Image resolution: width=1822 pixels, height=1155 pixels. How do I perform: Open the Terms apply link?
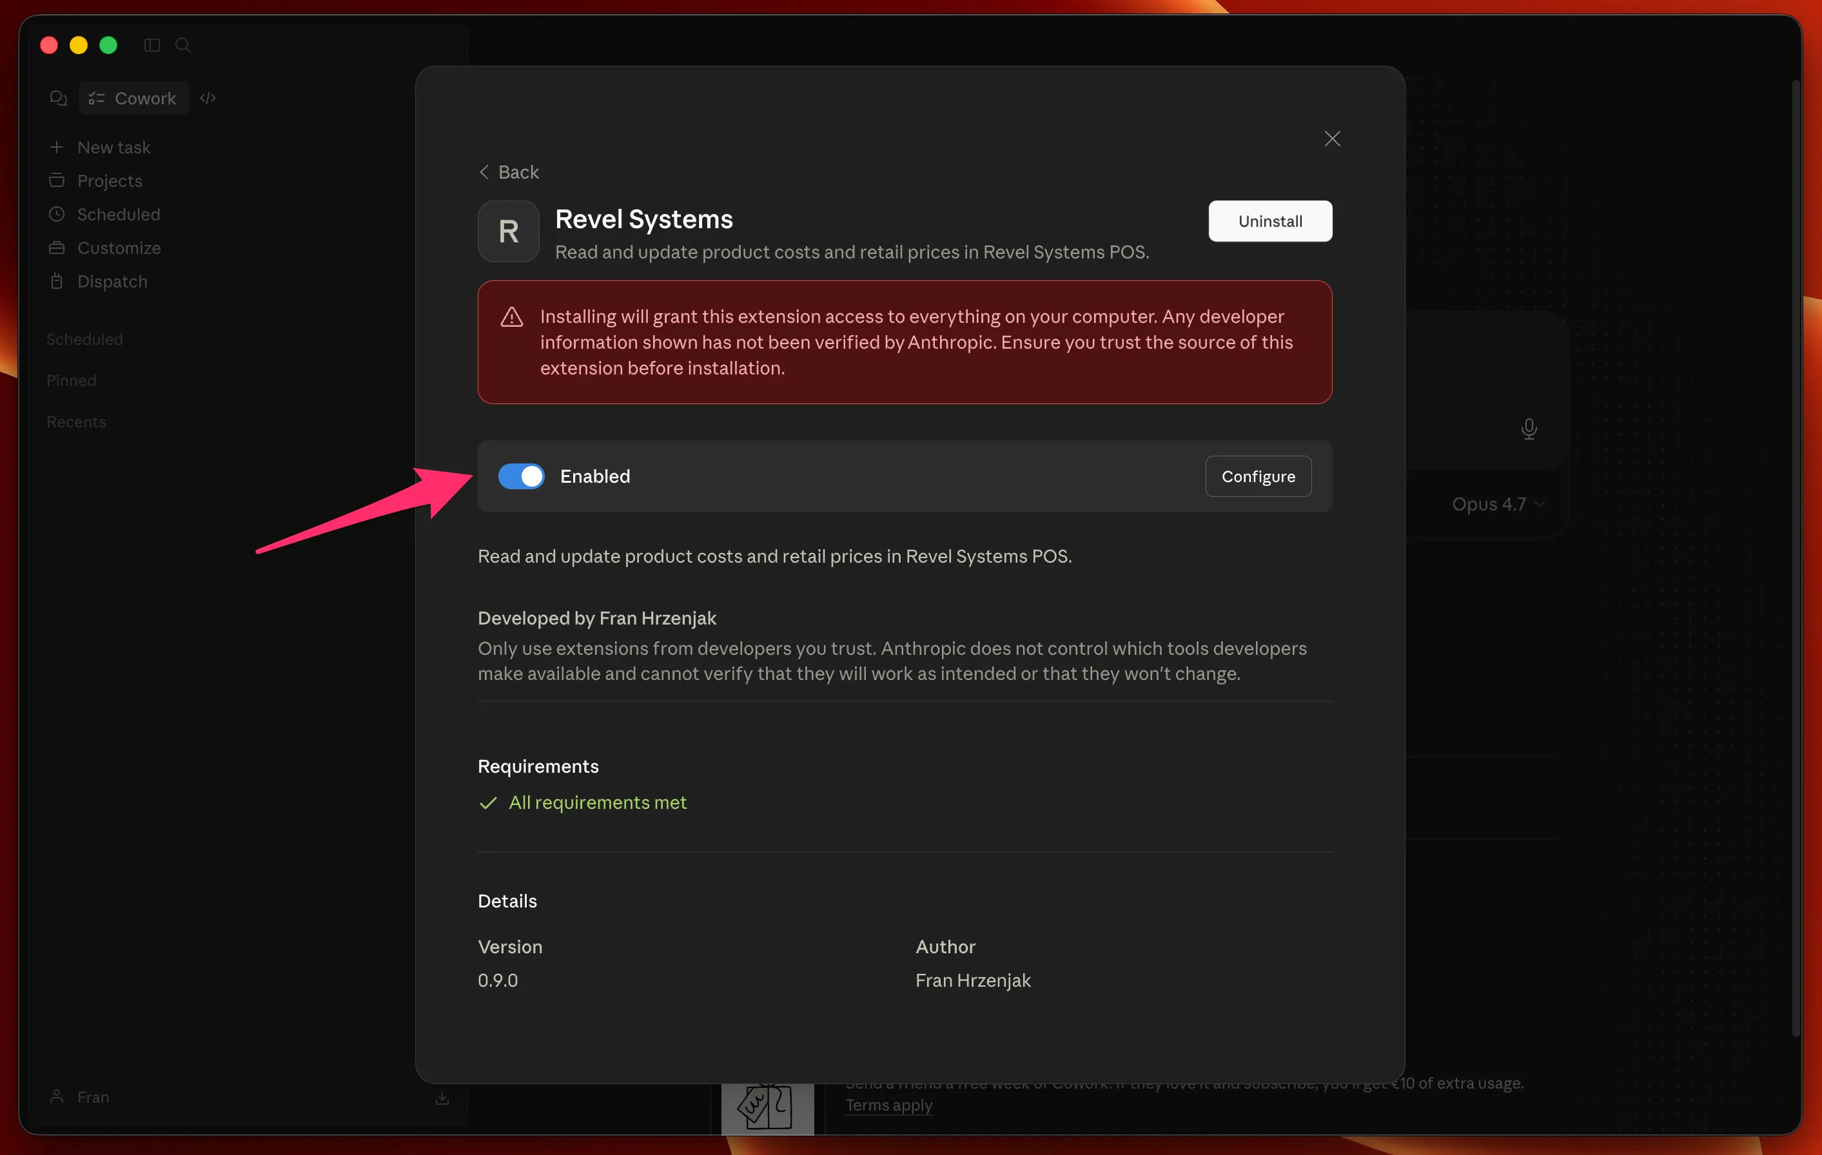(x=888, y=1105)
